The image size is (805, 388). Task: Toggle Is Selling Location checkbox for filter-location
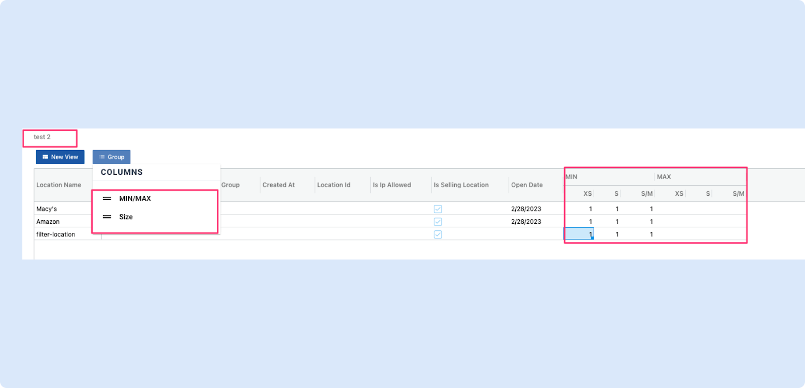click(x=438, y=234)
